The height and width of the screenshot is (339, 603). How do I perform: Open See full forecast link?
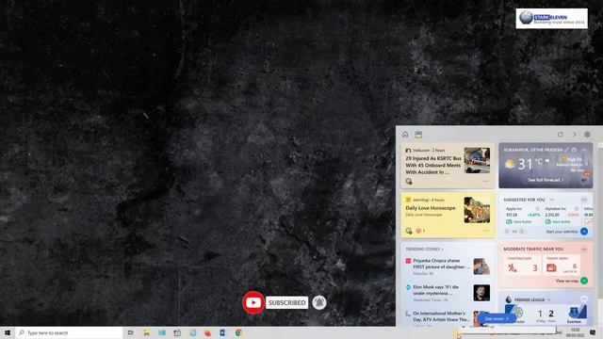click(x=546, y=180)
